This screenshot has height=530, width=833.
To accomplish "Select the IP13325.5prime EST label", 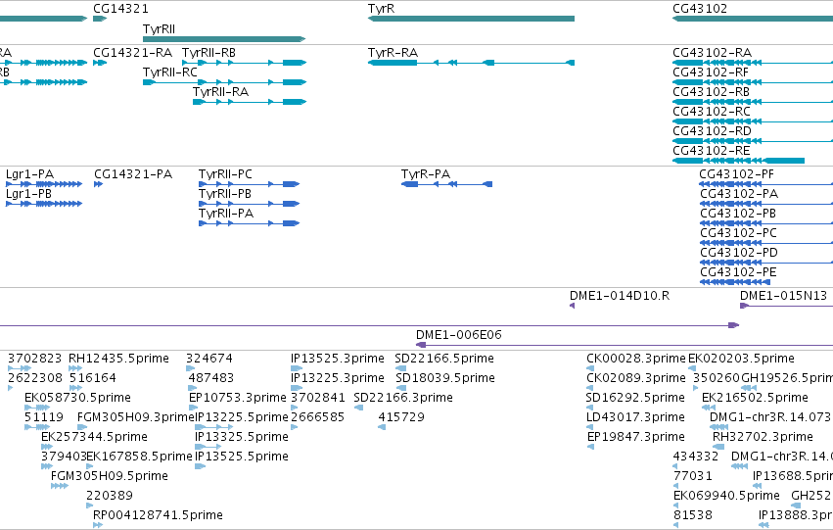I will point(242,438).
